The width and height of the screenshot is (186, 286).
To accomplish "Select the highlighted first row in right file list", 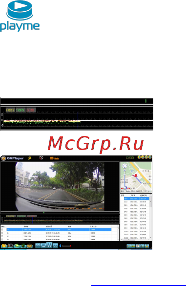I will [136, 198].
